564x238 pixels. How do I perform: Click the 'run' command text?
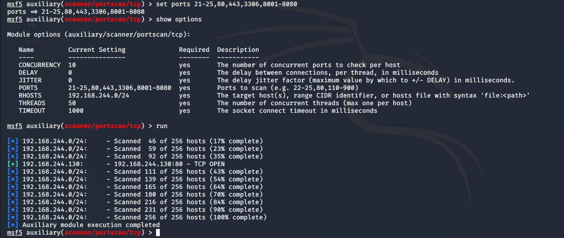click(x=161, y=126)
